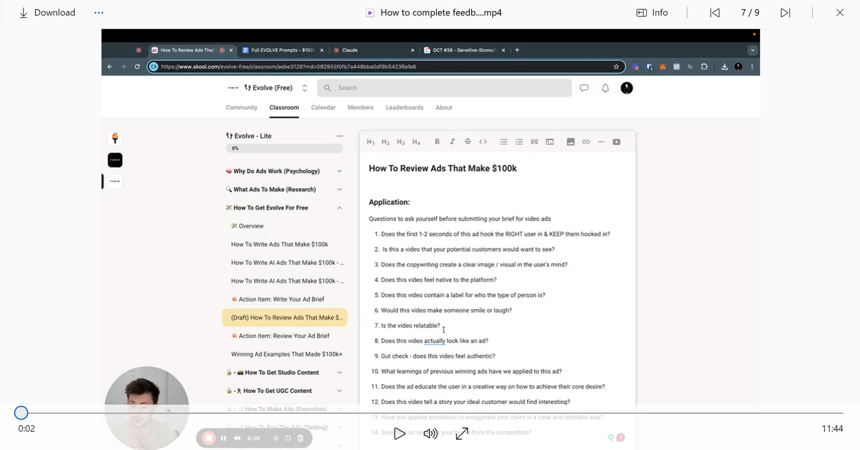860x450 pixels.
Task: Skip to the next file arrow
Action: point(785,13)
